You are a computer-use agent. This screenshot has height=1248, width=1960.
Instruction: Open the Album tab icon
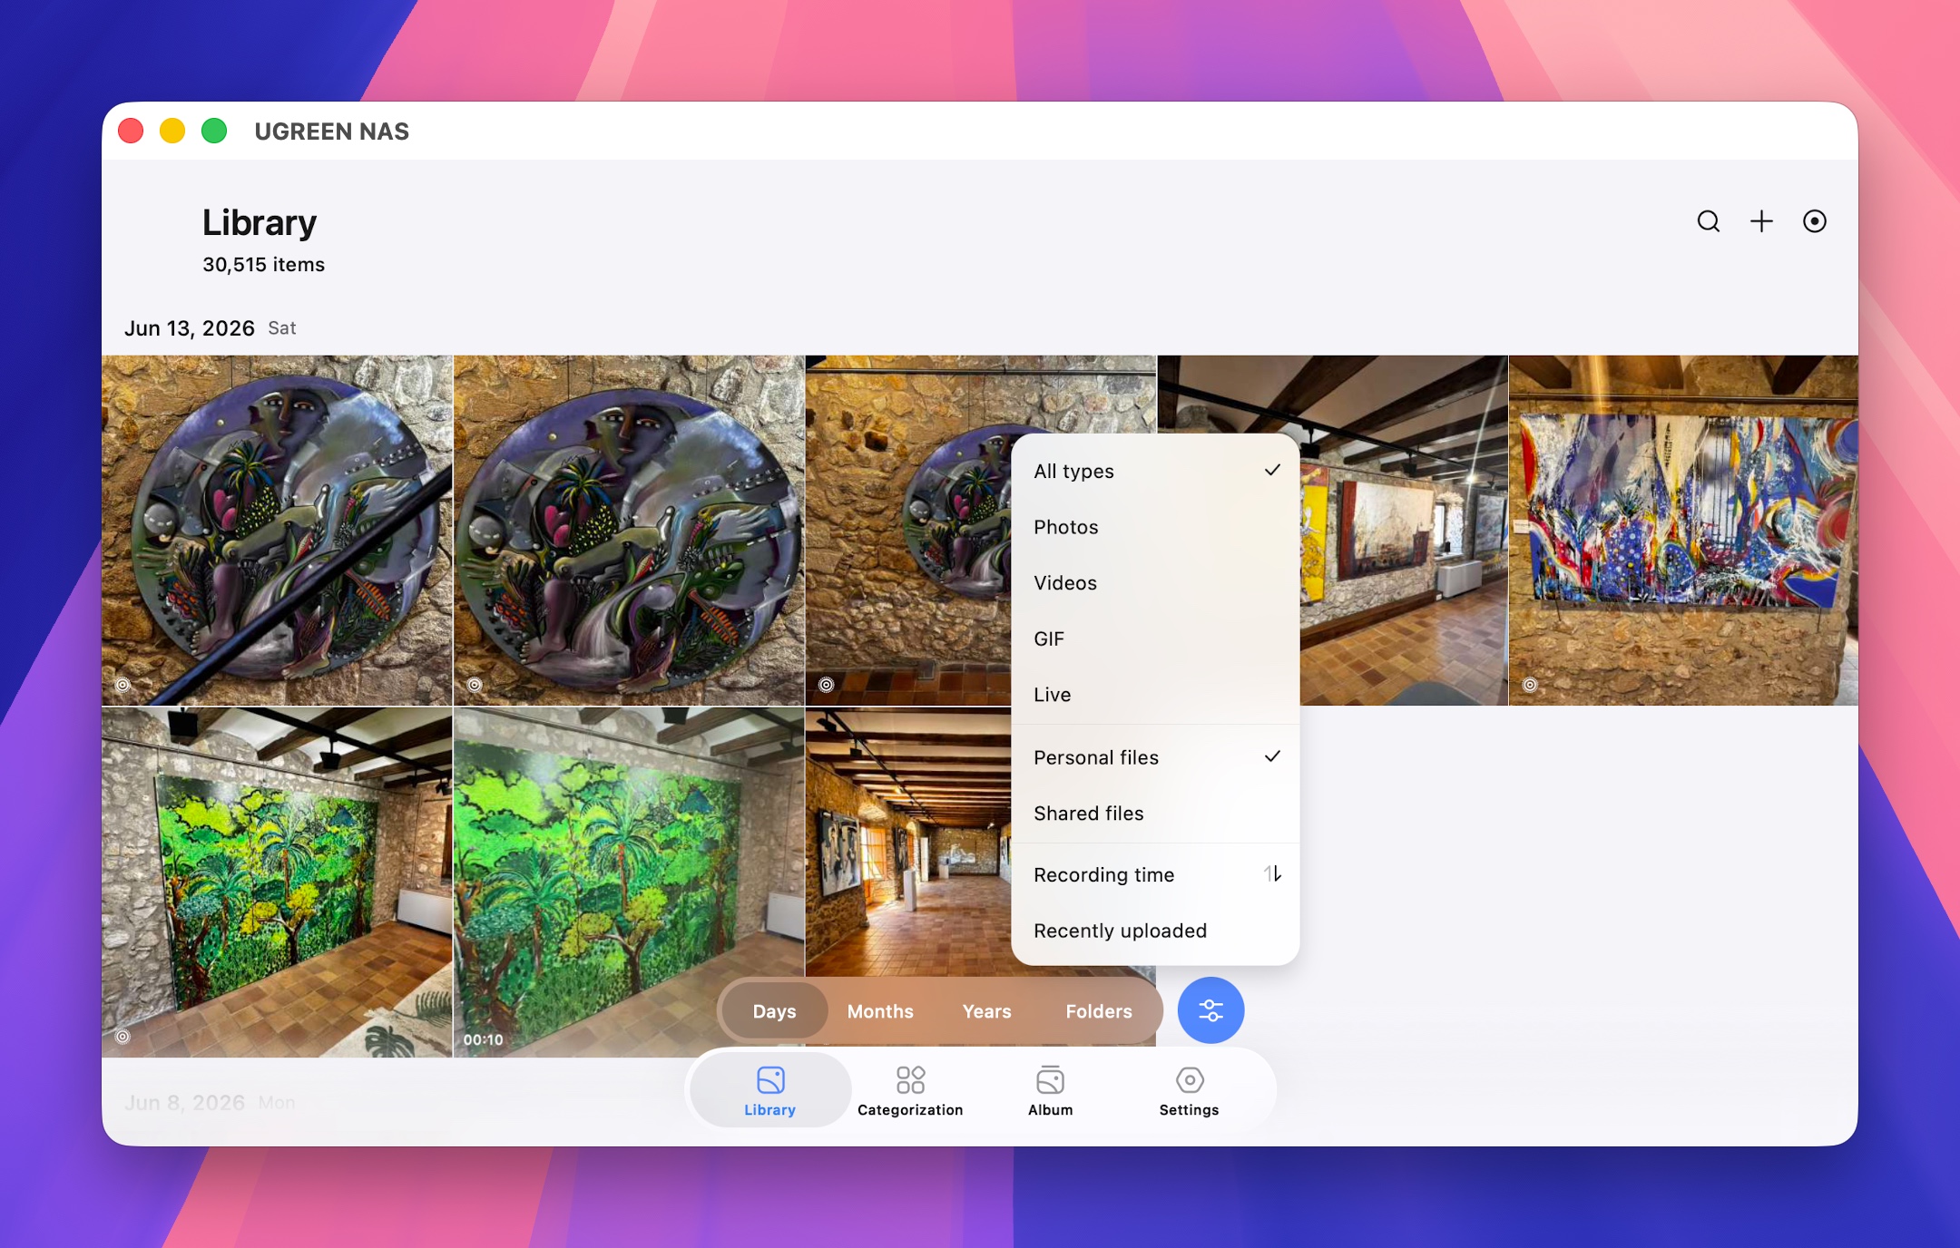[x=1050, y=1079]
